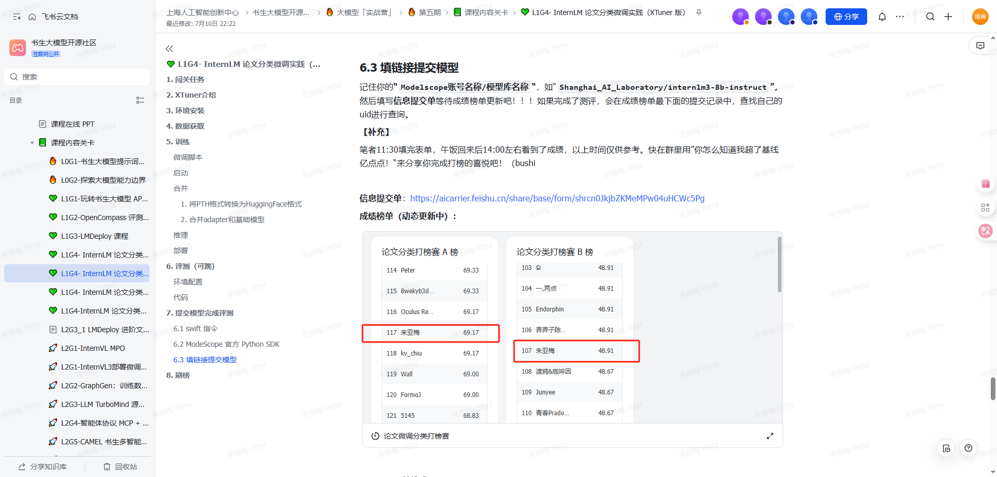Open L2G2-GraphGen page
The height and width of the screenshot is (477, 997).
(104, 386)
